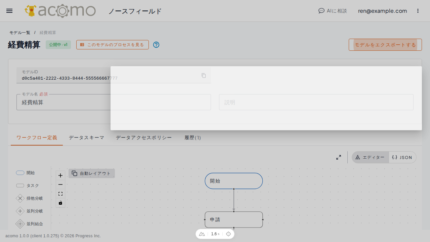The width and height of the screenshot is (430, 242).
Task: Select the 排他分岐 gateway palette item
Action: tap(29, 198)
